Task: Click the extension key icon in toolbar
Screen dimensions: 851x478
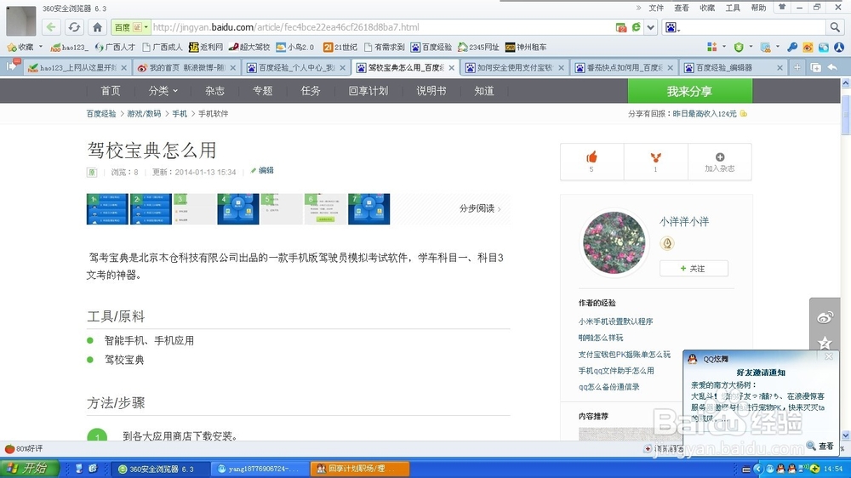Action: pos(791,47)
